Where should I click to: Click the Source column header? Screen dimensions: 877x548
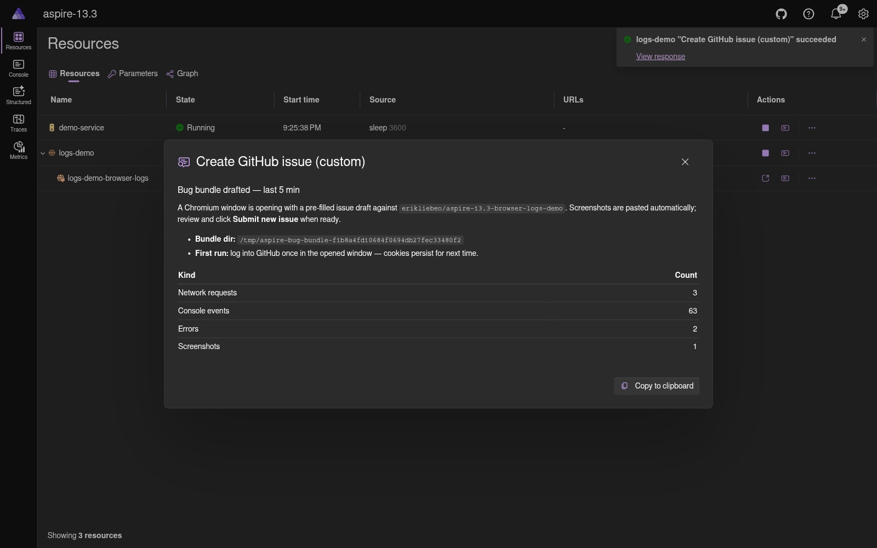(x=383, y=100)
